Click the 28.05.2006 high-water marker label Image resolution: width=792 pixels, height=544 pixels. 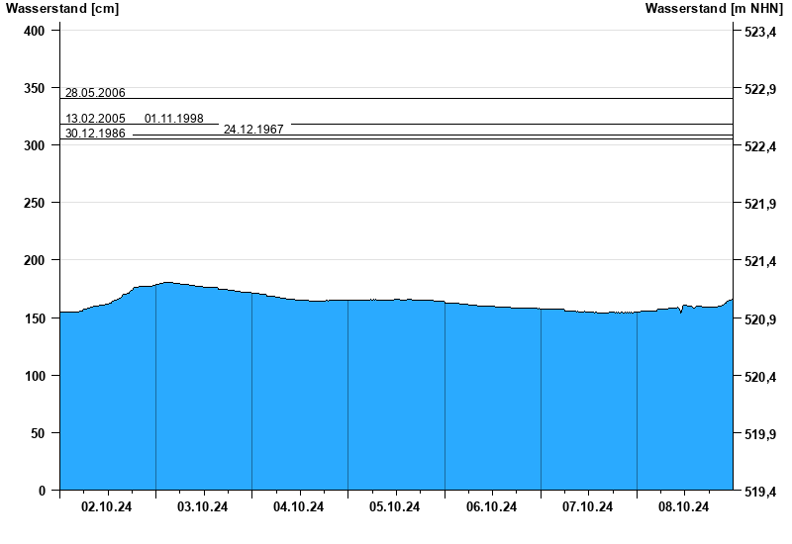click(95, 93)
